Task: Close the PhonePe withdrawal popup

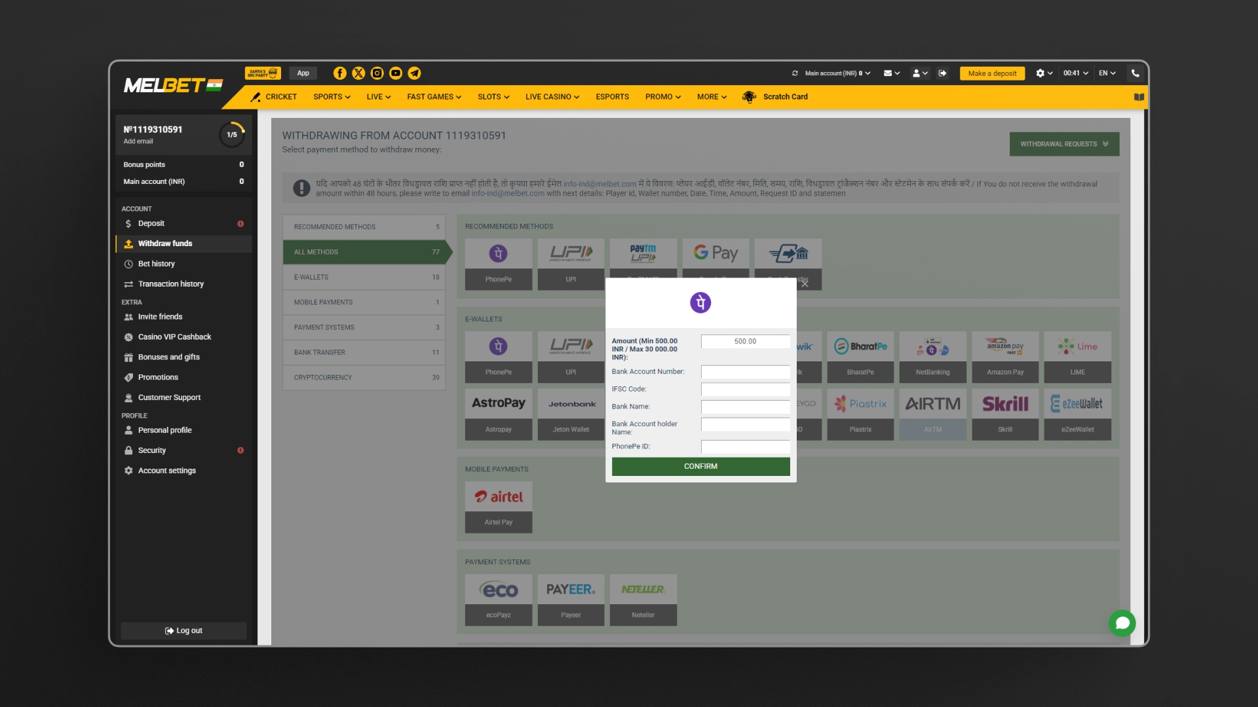Action: [x=805, y=283]
